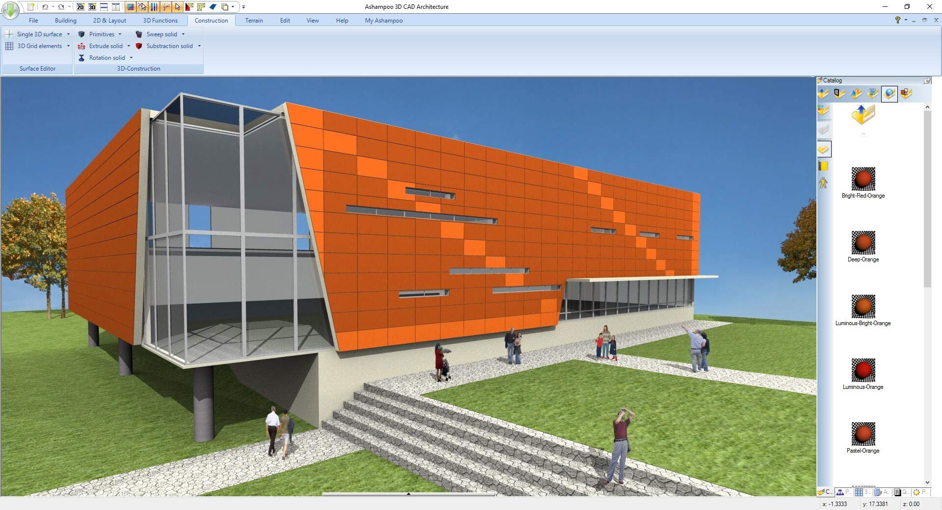Viewport: 942px width, 510px height.
Task: Toggle the grid display button
Action: [x=130, y=7]
